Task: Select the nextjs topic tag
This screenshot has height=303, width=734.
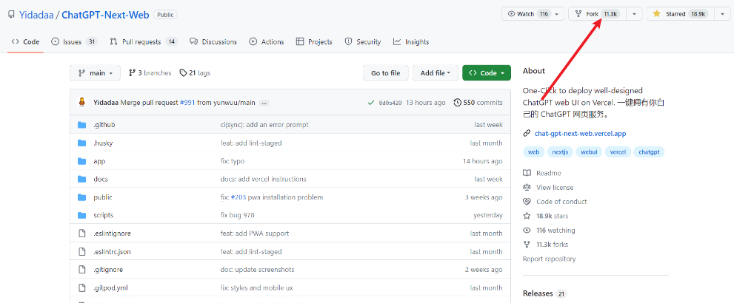Action: [560, 151]
